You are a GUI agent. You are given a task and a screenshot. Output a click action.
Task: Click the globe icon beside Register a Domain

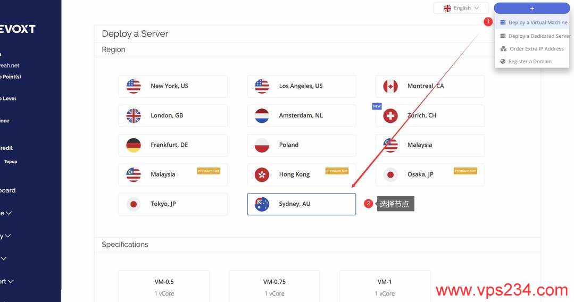503,62
